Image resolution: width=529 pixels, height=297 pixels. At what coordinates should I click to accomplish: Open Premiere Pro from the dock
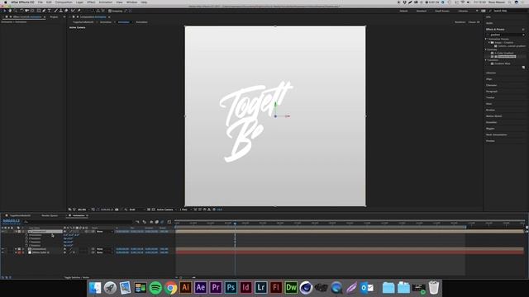click(216, 288)
